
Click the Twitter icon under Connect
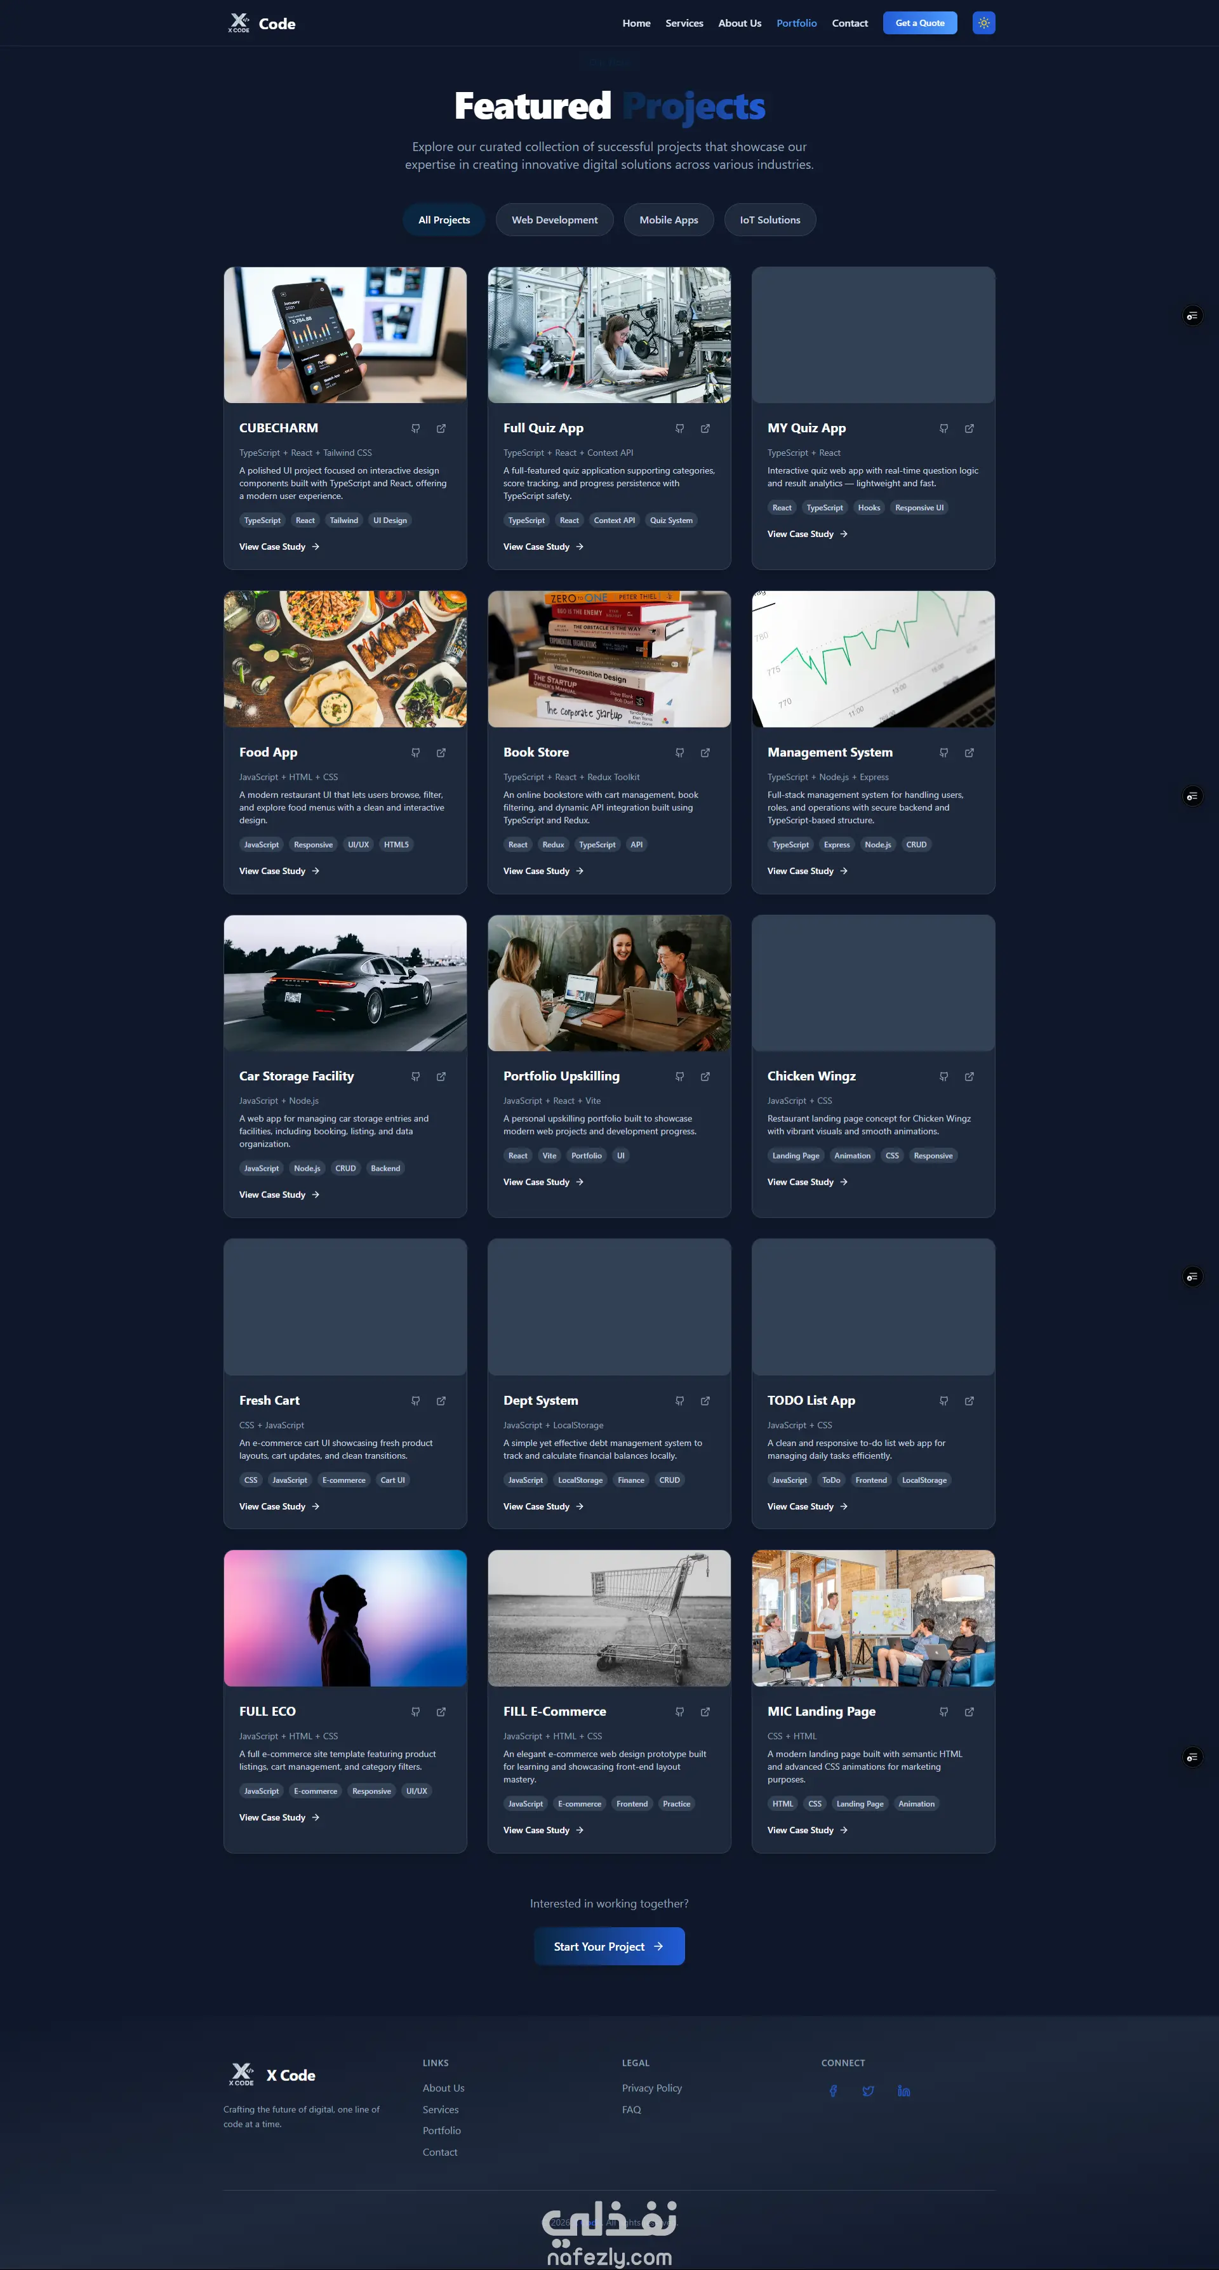coord(868,2091)
